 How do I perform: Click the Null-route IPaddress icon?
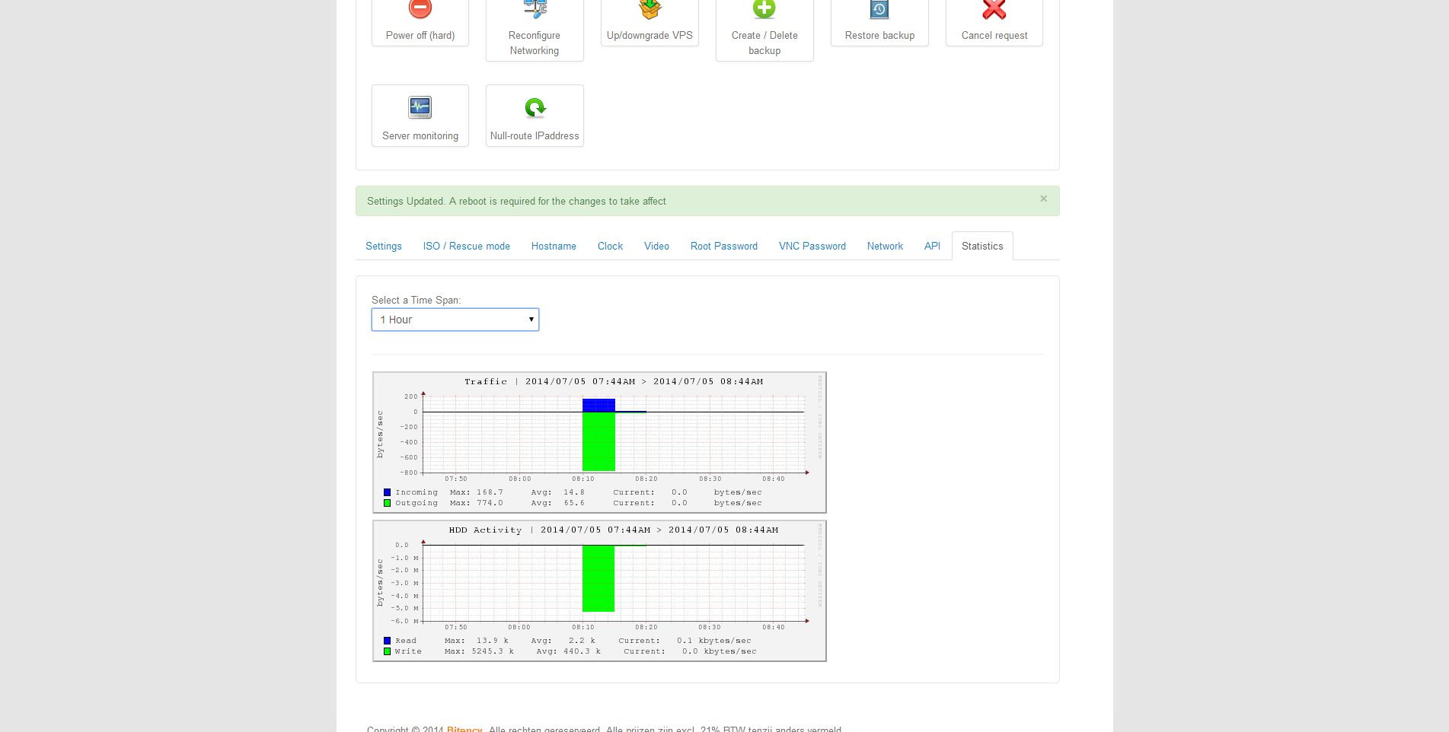tap(535, 108)
